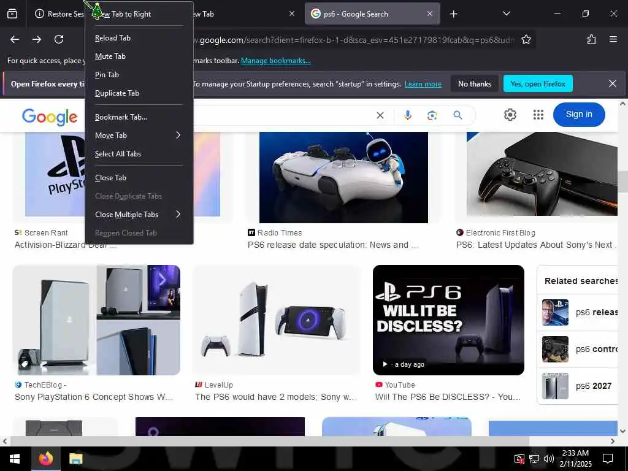Clear the Google search box

[380, 115]
